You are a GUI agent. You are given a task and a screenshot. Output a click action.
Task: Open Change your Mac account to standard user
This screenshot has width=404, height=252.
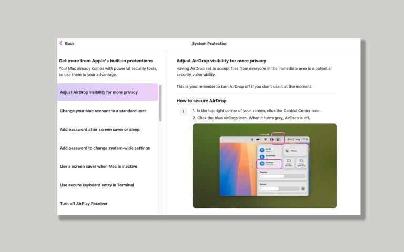pyautogui.click(x=103, y=111)
